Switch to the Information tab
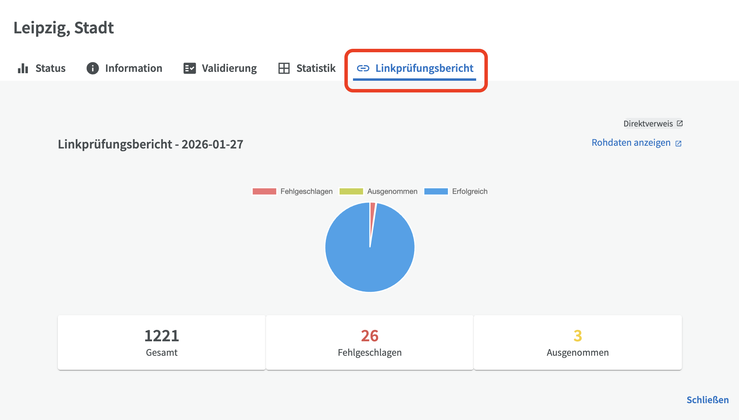The height and width of the screenshot is (420, 739). click(133, 68)
